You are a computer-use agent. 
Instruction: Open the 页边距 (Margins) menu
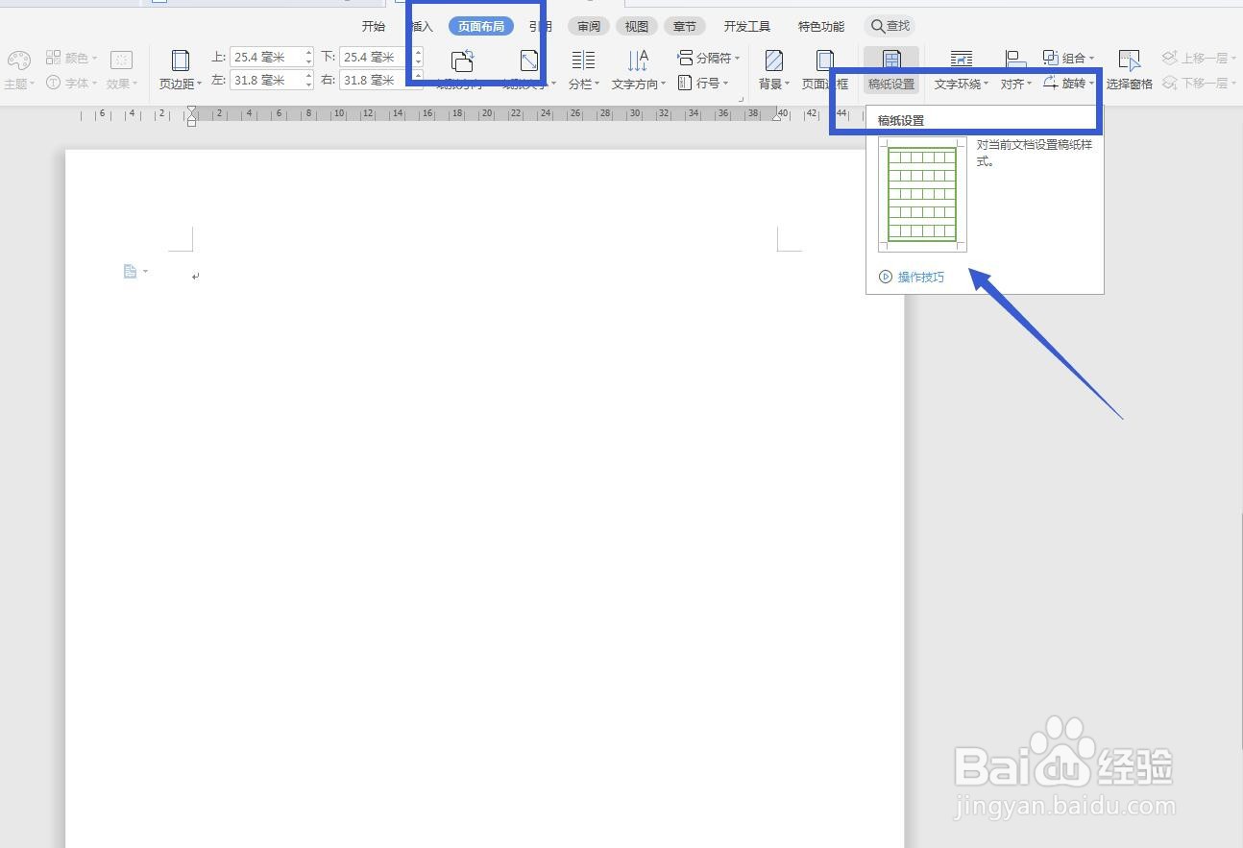pos(180,70)
